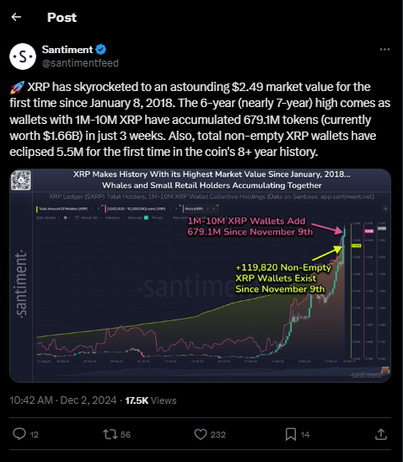
Task: Click the QR code in the chart image
Action: coord(21,180)
